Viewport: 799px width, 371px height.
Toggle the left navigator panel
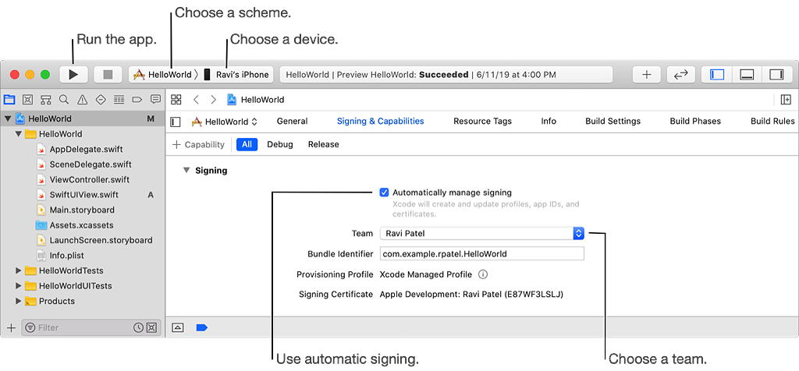717,74
